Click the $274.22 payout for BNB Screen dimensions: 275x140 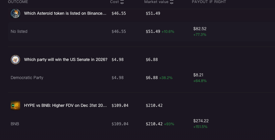pos(201,121)
